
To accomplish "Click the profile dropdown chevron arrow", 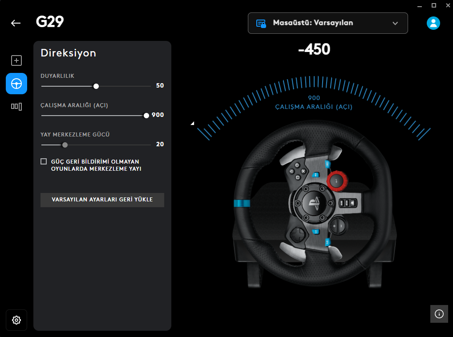I will click(x=395, y=24).
